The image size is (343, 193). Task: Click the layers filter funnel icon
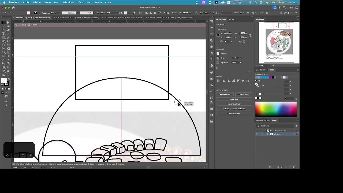[x=297, y=126]
